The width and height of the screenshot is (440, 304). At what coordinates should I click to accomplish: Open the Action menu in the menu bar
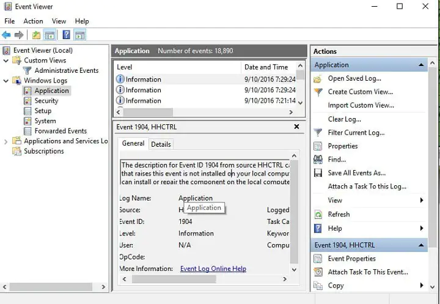(x=33, y=21)
